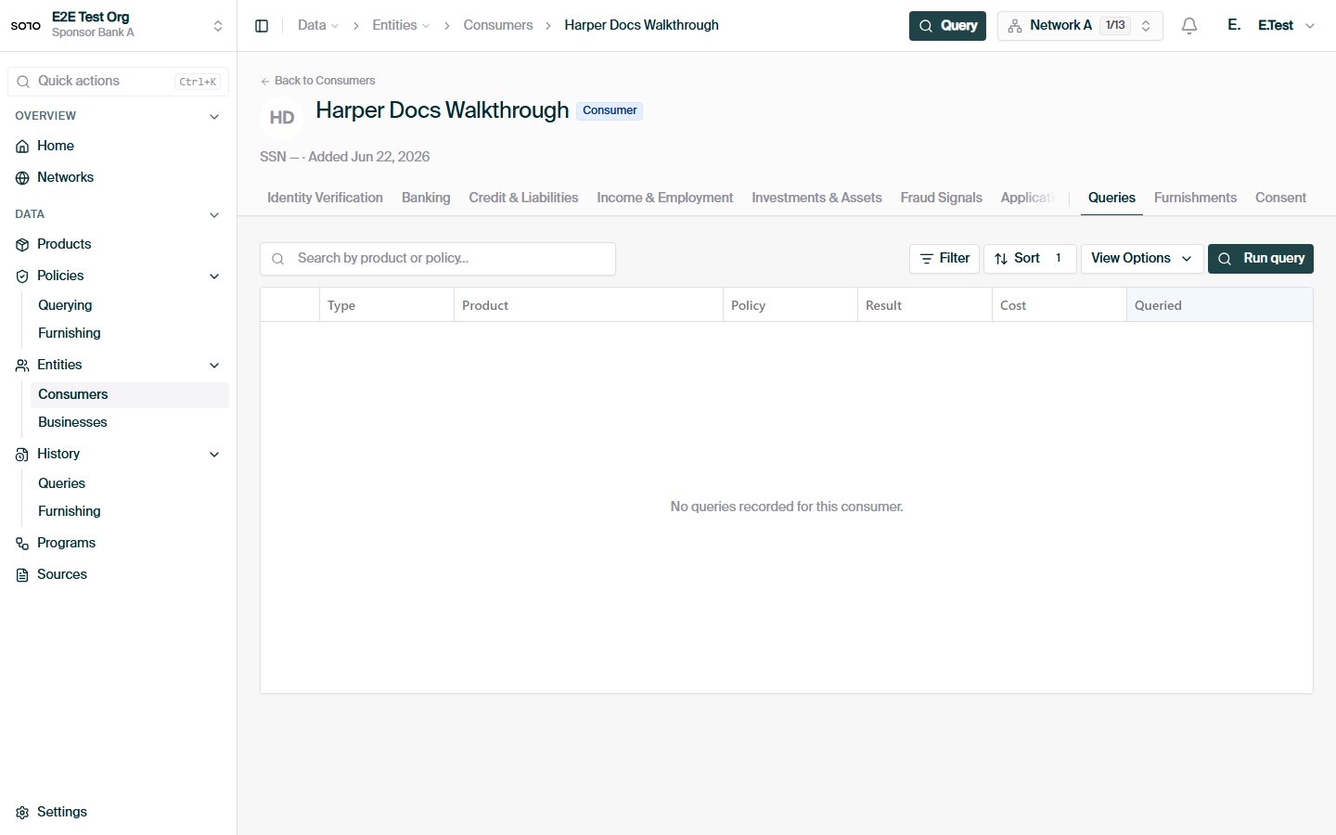This screenshot has width=1336, height=835.
Task: Click the Network A nodes icon
Action: tap(1015, 26)
